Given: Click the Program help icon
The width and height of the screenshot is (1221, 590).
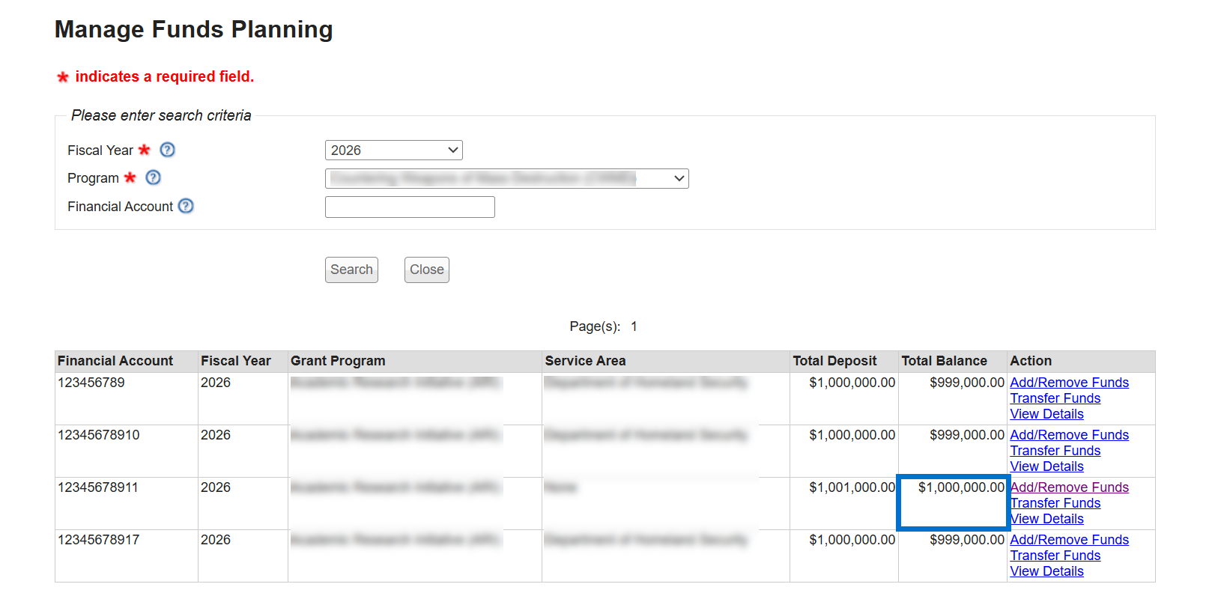Looking at the screenshot, I should point(153,177).
